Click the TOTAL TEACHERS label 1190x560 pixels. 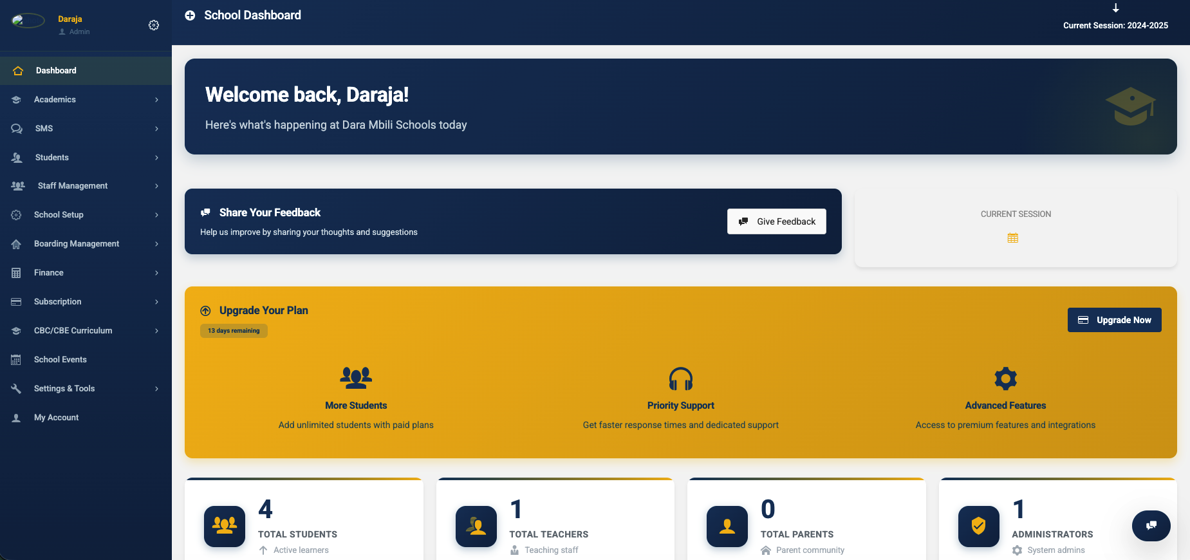549,534
